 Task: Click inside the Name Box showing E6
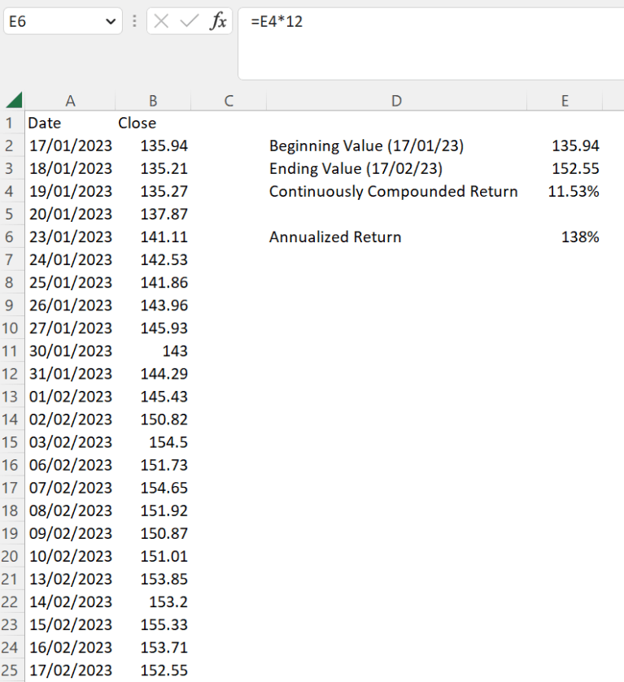pos(49,22)
